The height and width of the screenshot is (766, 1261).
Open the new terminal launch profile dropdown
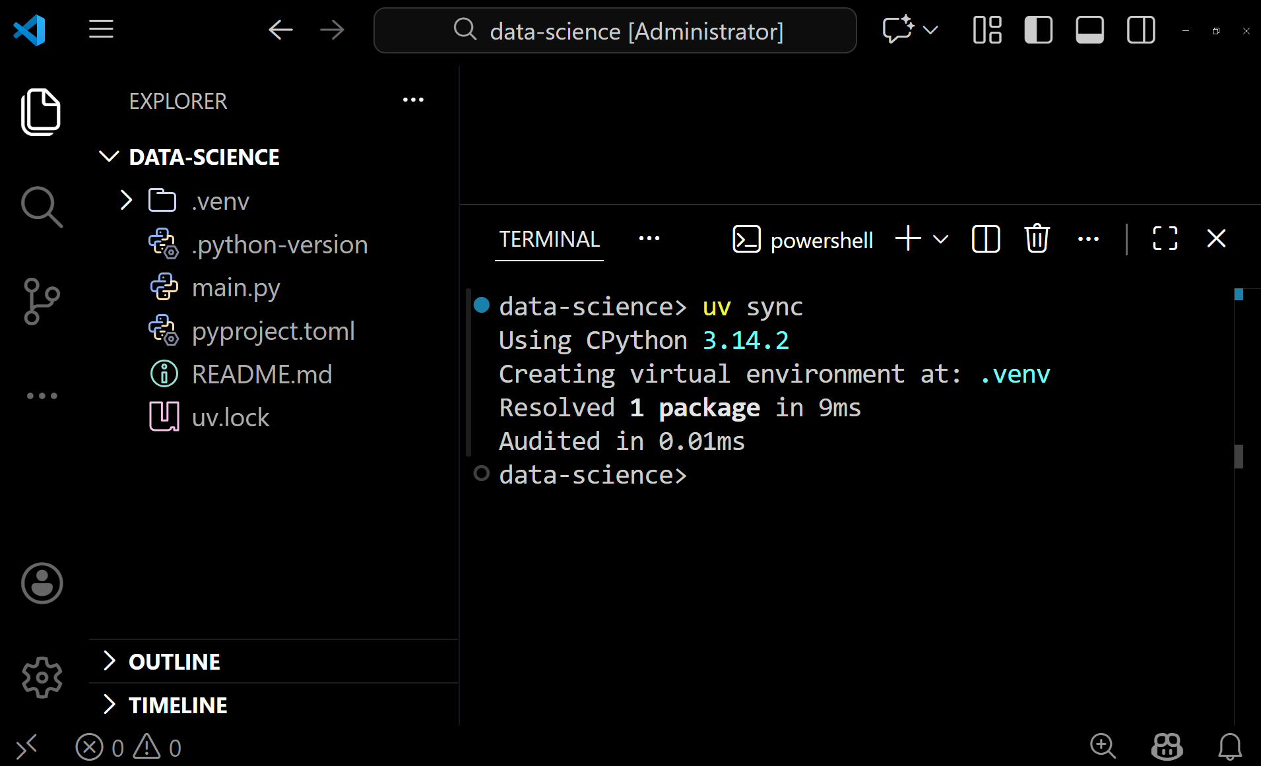(x=942, y=239)
